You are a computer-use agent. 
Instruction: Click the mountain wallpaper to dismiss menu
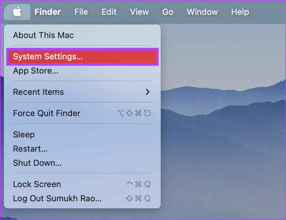point(226,145)
